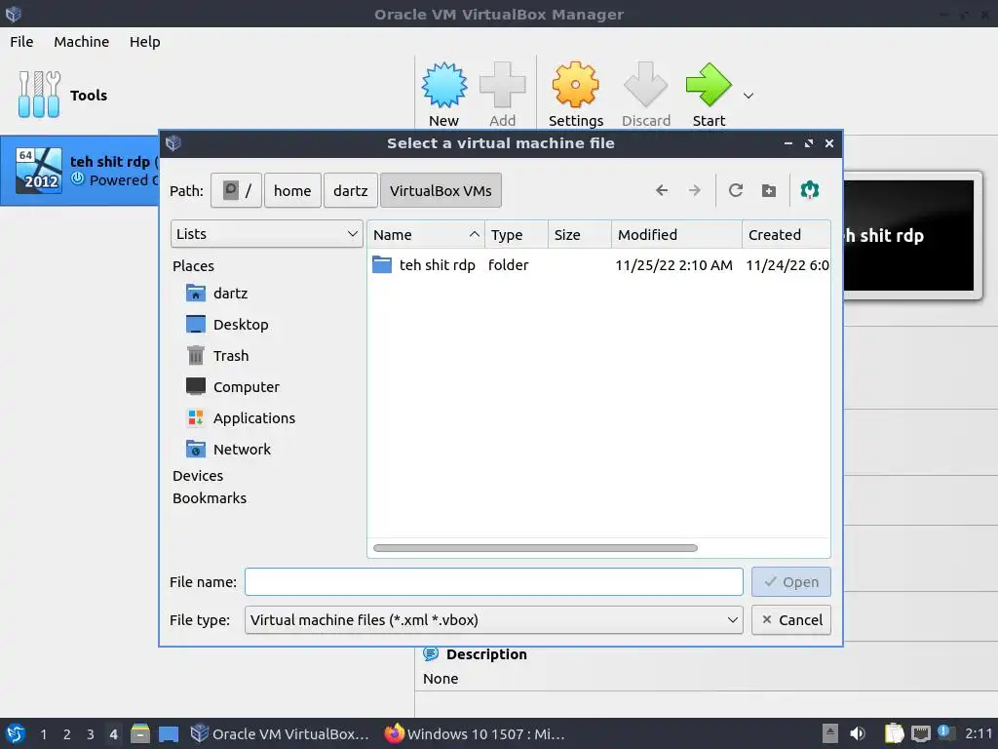Click the show desktop taskbar icon
998x749 pixels.
point(168,734)
